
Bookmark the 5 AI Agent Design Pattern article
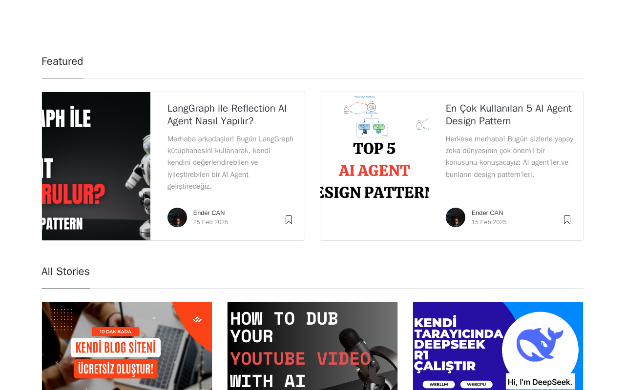pos(567,220)
